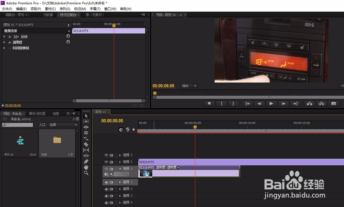The width and height of the screenshot is (344, 207).
Task: Open the 适合 zoom level dropdown
Action: 189,86
